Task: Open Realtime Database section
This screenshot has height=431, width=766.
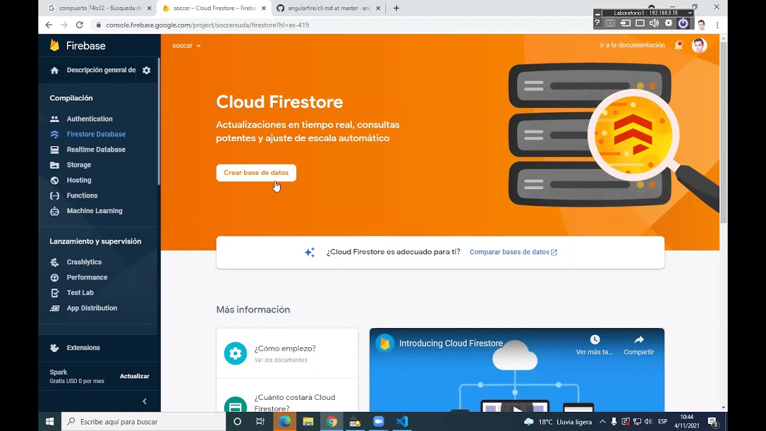Action: [96, 150]
